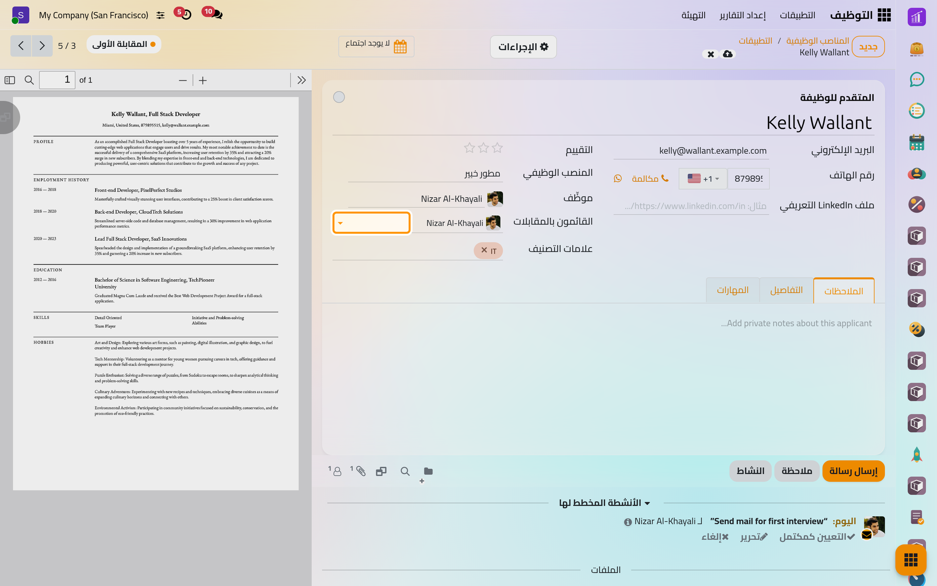
Task: Click the إرسال رسالة button
Action: [x=853, y=471]
